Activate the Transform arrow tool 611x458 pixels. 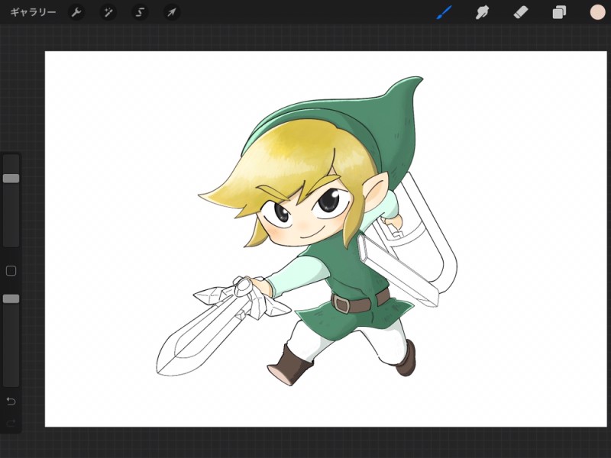click(171, 12)
